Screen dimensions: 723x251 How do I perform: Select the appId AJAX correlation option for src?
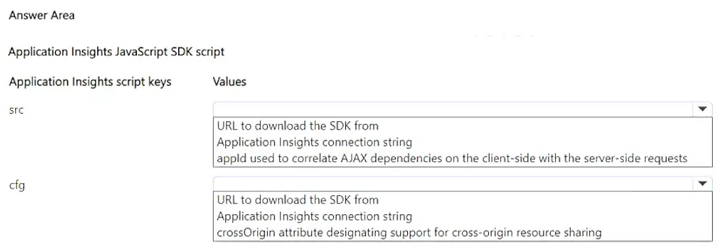452,159
